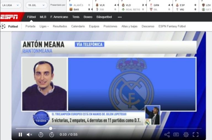
Task: Go to the Boxeo section
Action: coord(88,17)
